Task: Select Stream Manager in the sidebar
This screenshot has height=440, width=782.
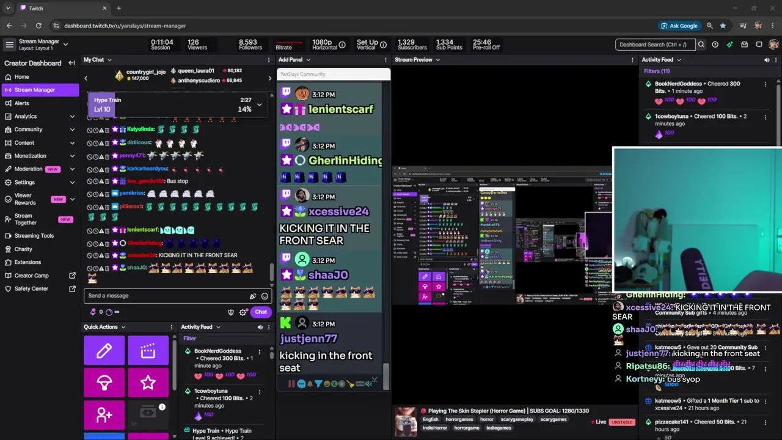Action: click(x=40, y=90)
